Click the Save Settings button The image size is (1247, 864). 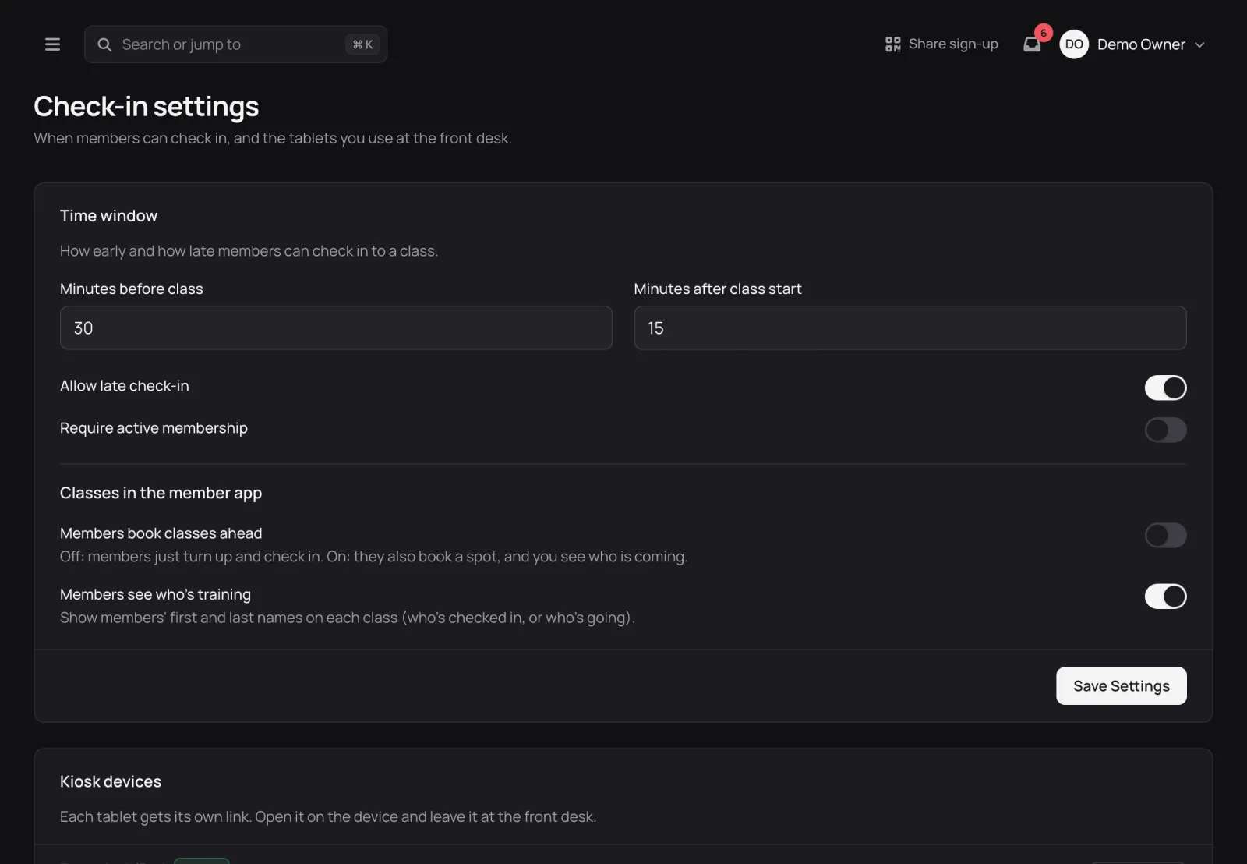pos(1121,686)
